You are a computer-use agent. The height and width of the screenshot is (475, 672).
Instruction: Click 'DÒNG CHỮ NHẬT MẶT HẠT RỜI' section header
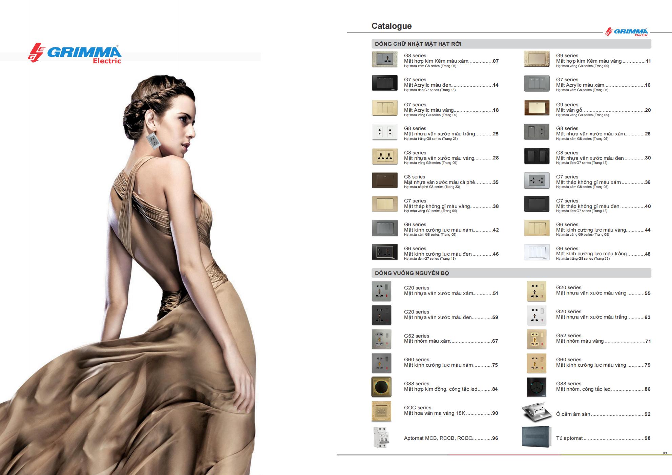418,44
